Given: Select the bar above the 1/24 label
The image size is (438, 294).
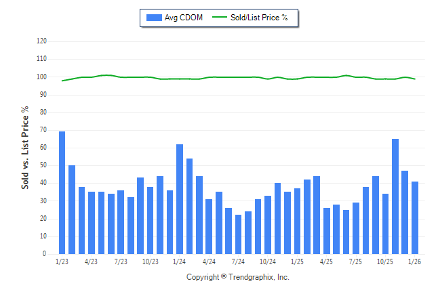Looking at the screenshot, I should [180, 199].
